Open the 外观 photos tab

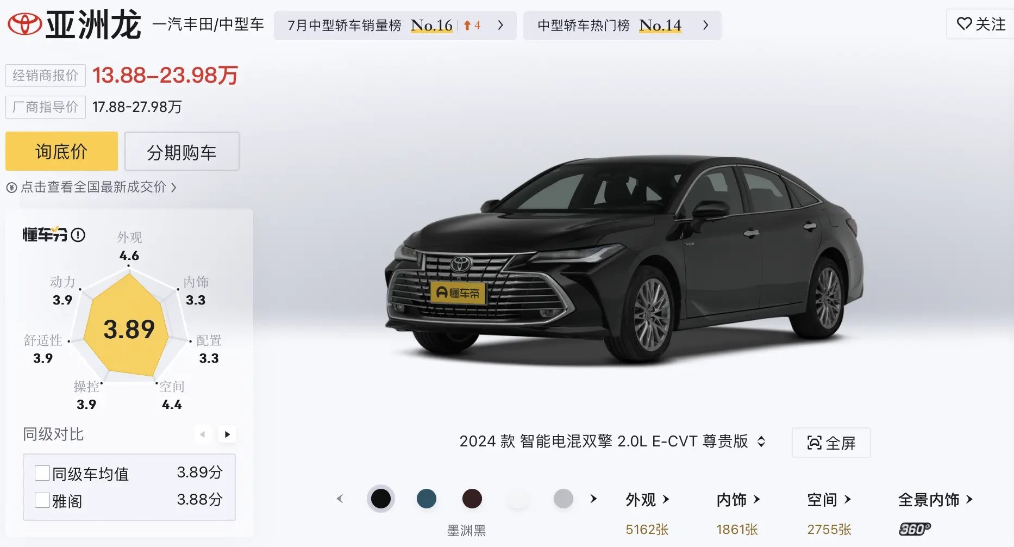coord(647,500)
